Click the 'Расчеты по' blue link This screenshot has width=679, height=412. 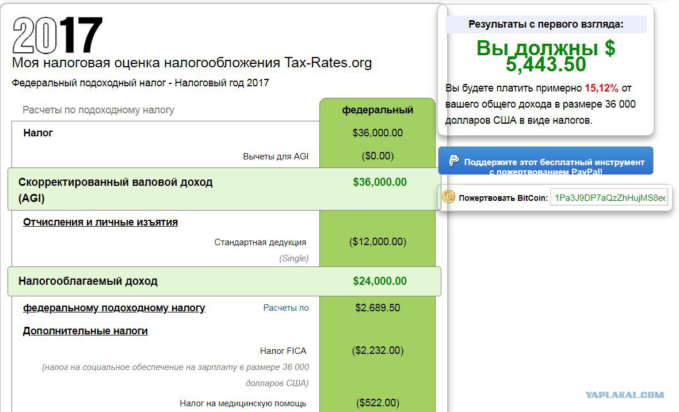(286, 308)
